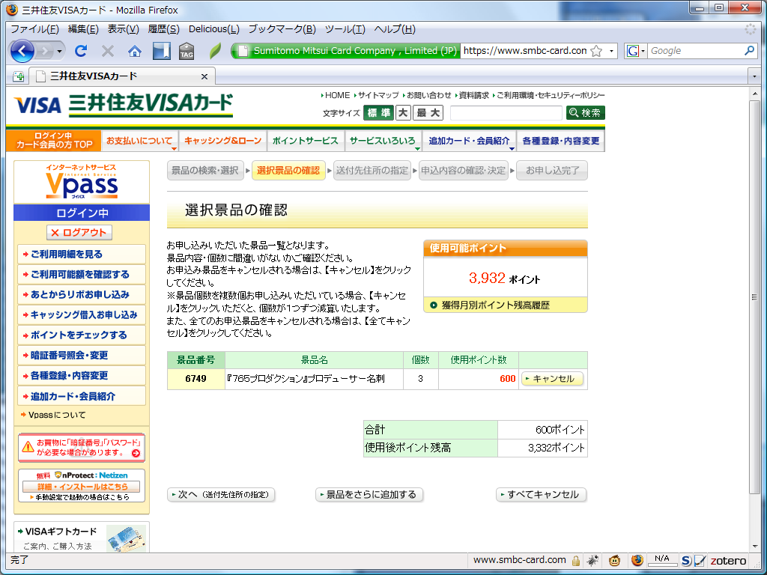Click the TAG toolbar icon

tap(187, 51)
